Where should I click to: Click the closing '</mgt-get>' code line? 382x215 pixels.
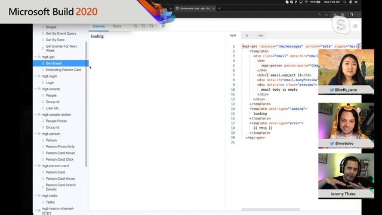255,137
